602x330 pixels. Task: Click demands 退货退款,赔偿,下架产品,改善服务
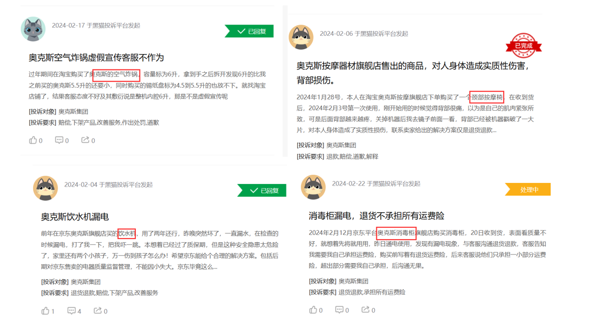(x=114, y=293)
